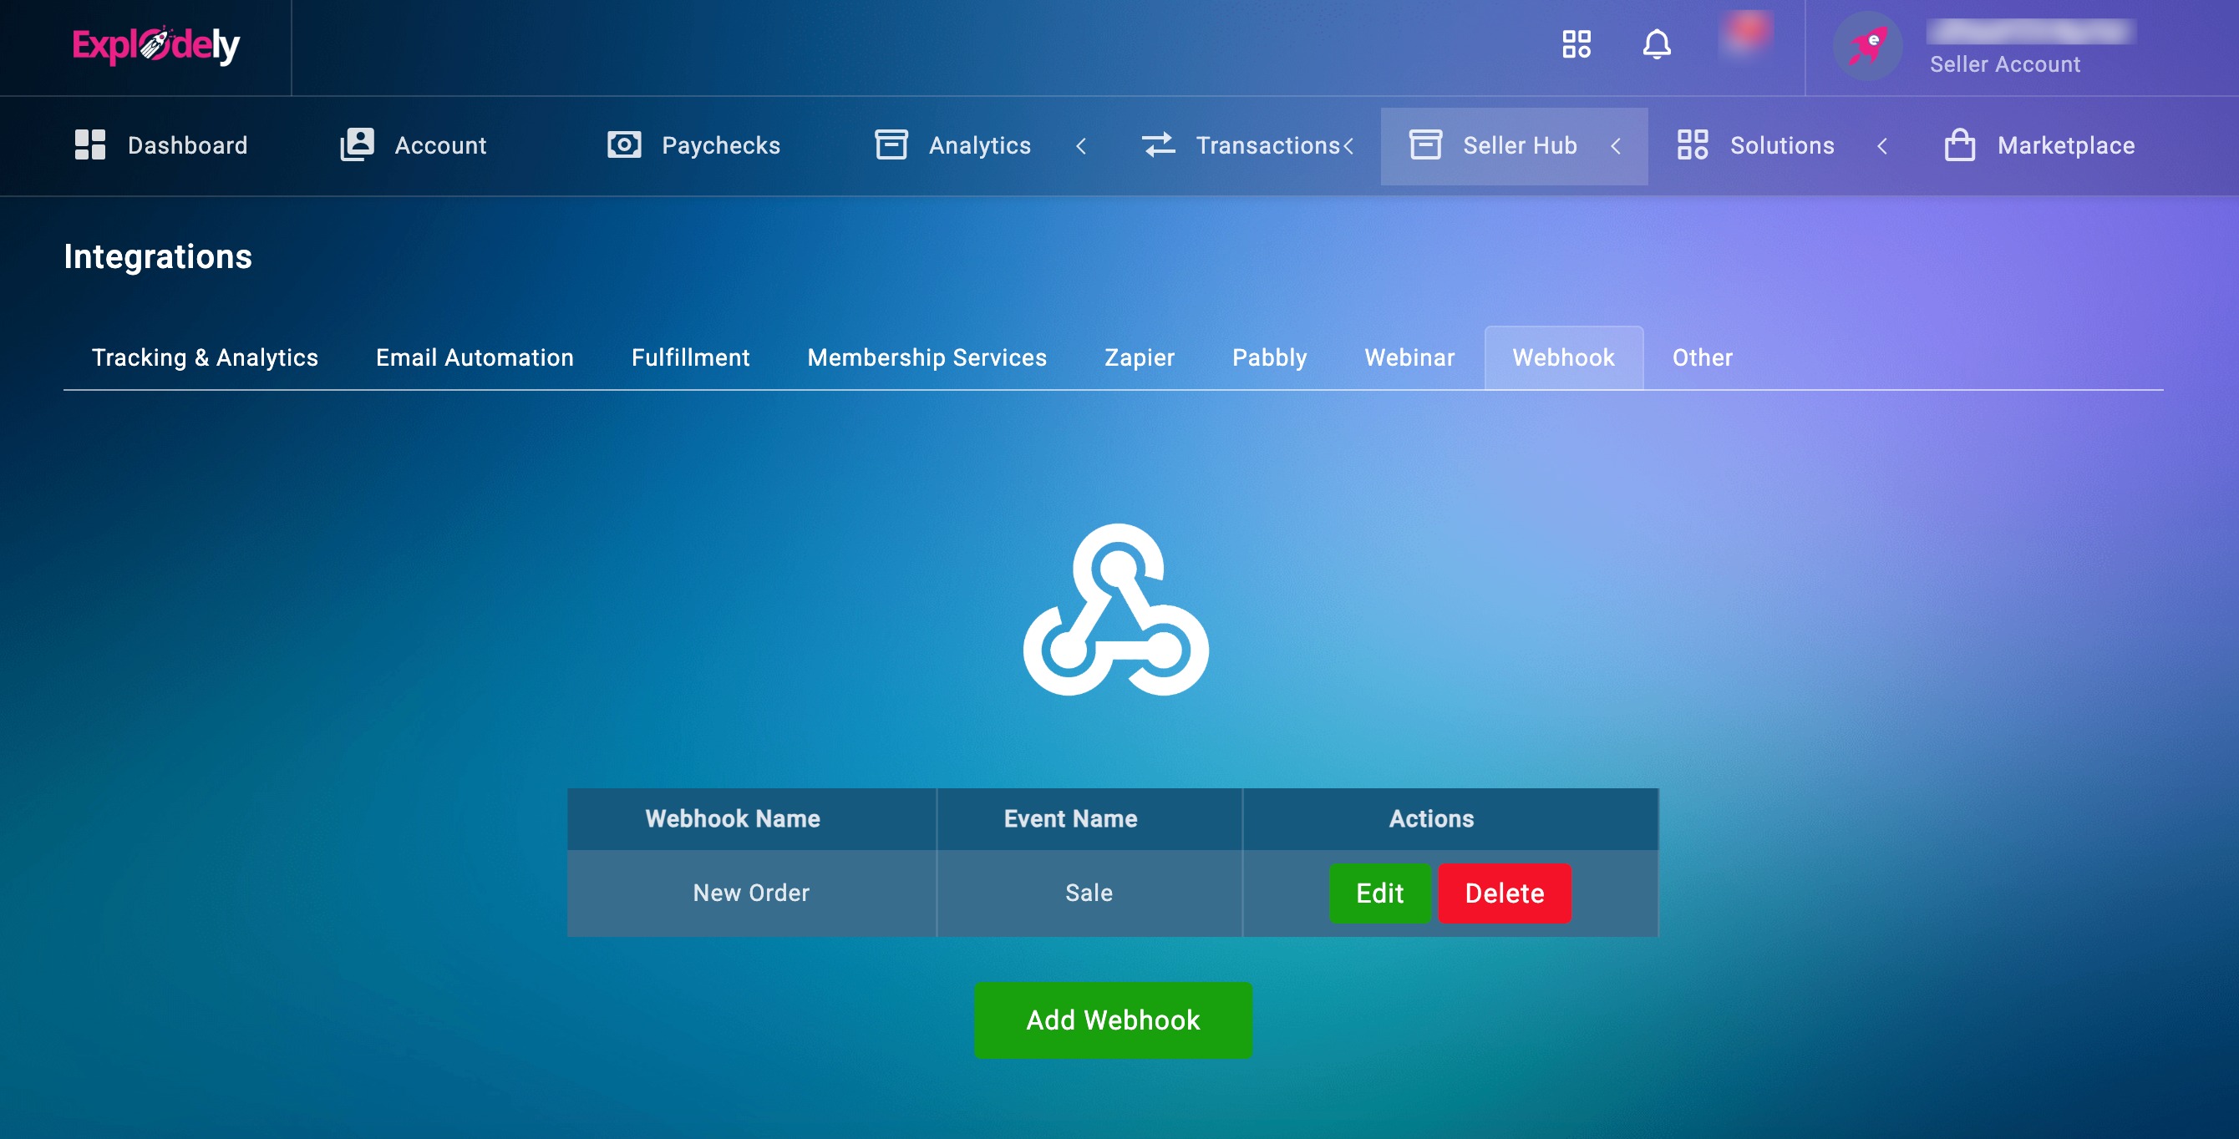Open the notifications bell
Image resolution: width=2239 pixels, height=1139 pixels.
tap(1656, 44)
